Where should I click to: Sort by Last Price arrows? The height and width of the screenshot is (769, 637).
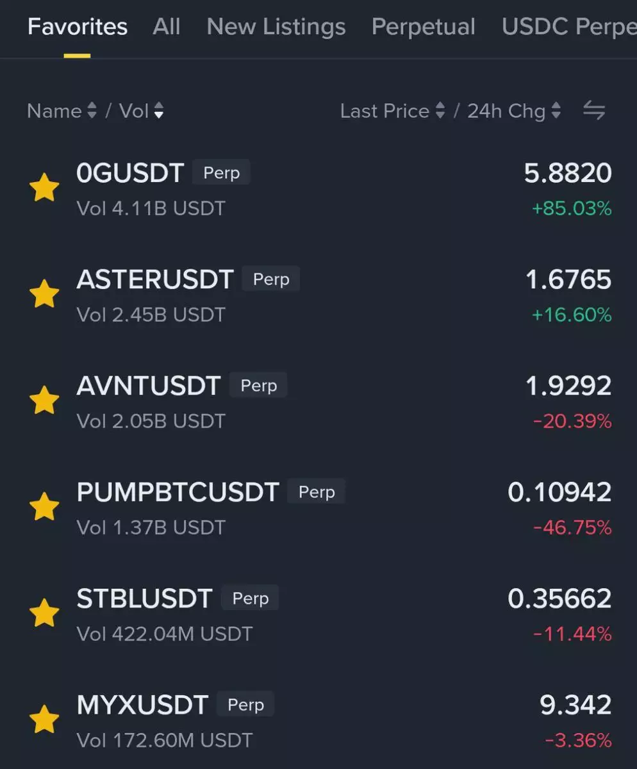[440, 111]
